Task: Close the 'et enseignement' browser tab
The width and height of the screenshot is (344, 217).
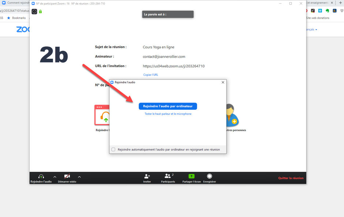Action: click(332, 3)
